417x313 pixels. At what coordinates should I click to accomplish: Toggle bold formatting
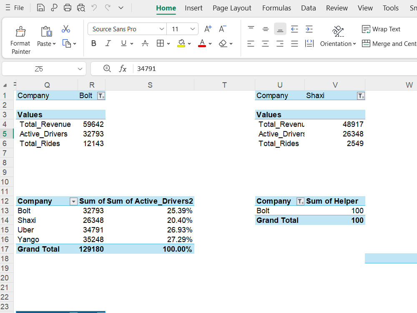pyautogui.click(x=93, y=43)
